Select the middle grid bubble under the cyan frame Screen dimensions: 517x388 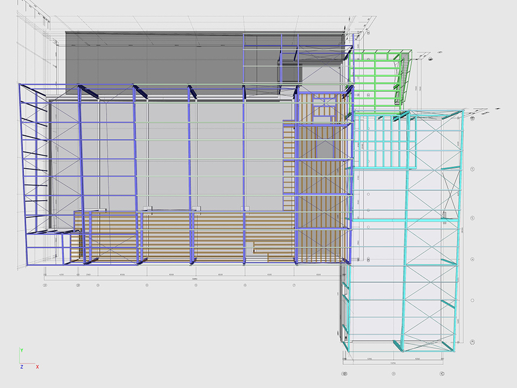click(x=394, y=373)
